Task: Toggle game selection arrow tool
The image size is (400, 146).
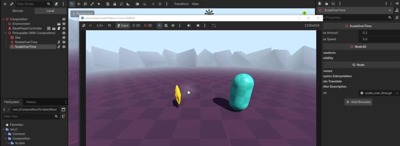Action: [160, 26]
